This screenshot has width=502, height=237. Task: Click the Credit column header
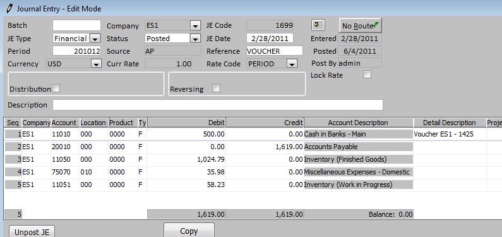click(265, 123)
